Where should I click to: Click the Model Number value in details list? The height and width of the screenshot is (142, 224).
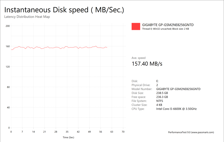click(x=178, y=89)
